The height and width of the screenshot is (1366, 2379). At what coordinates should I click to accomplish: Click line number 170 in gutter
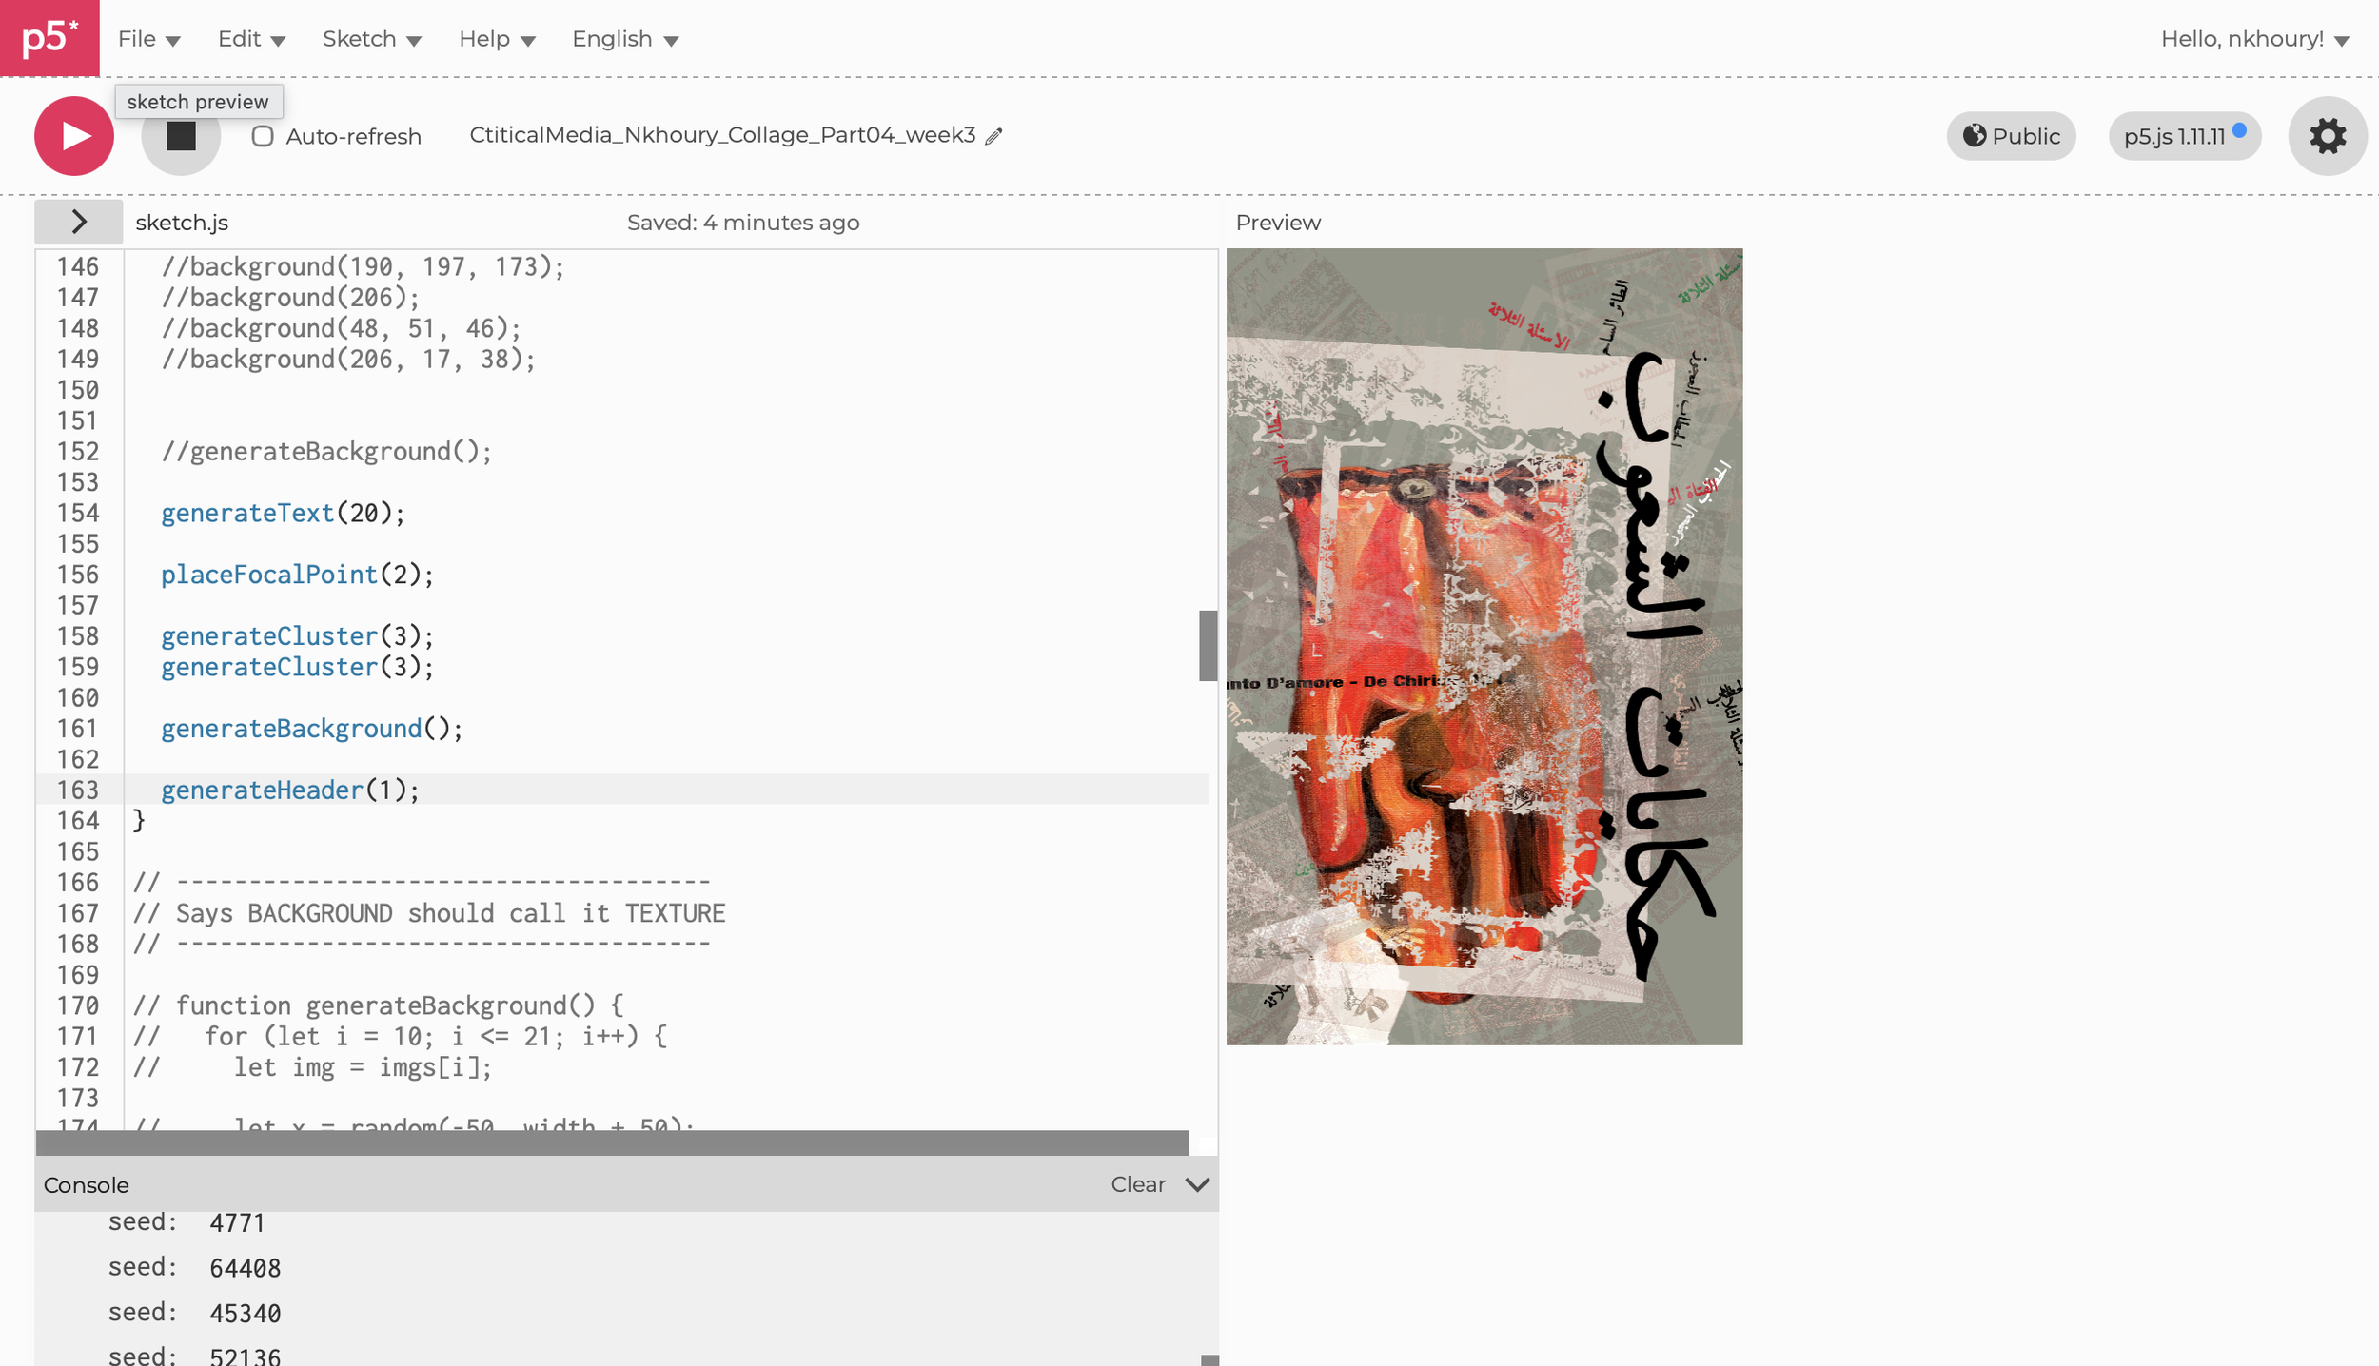pos(78,1005)
